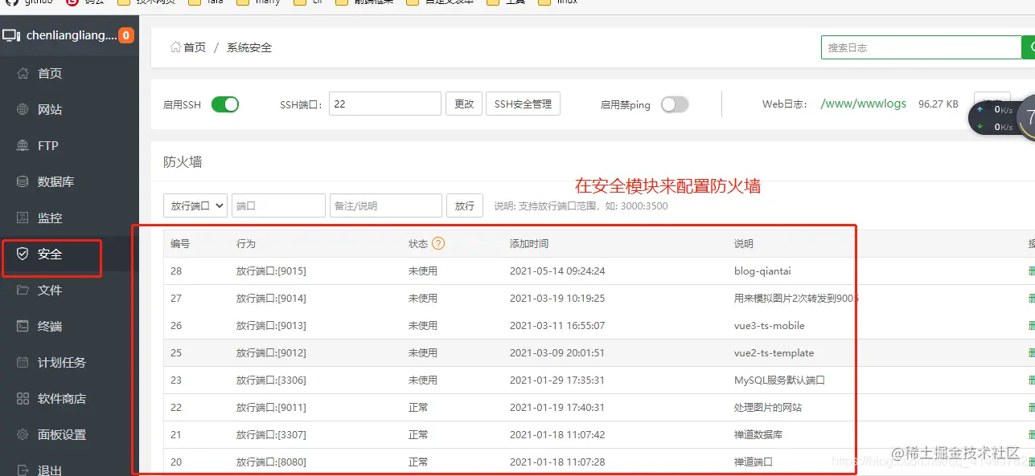Click the 添加时间 column header
Screen dimensions: 1035x476
click(529, 243)
